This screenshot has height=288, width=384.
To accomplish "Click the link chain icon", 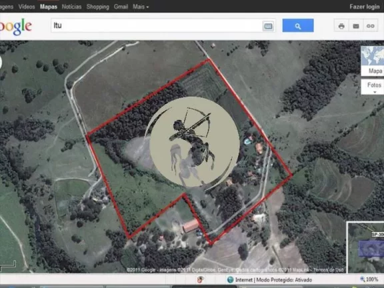I will click(370, 26).
